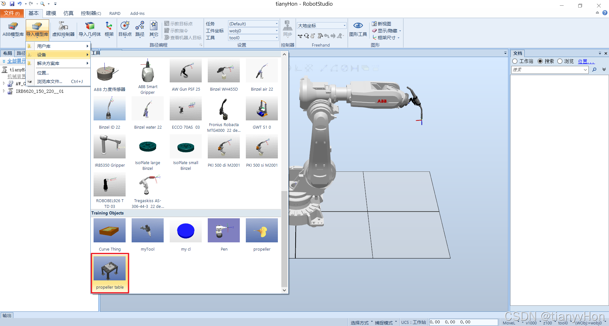
Task: Select the Binzel air 22 torch
Action: click(262, 75)
